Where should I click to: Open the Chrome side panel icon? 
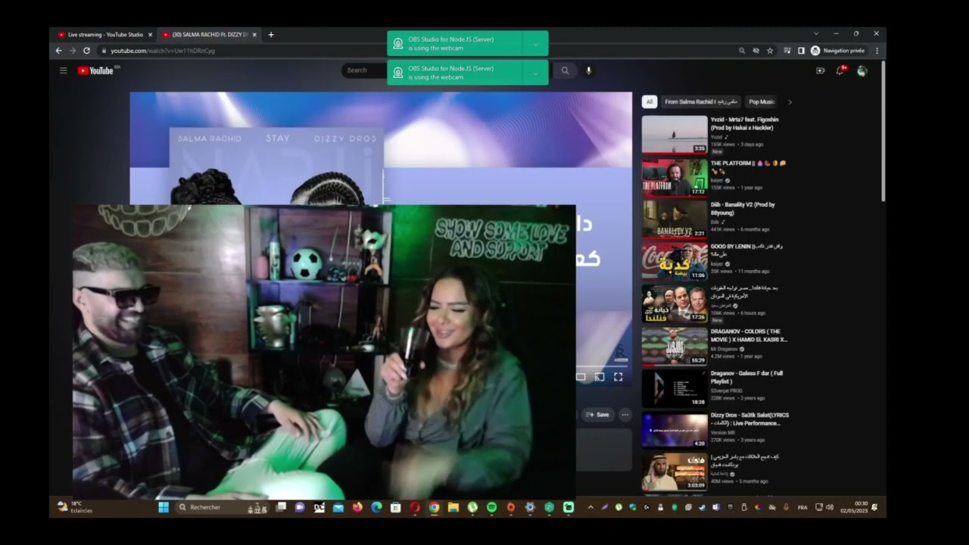[x=801, y=51]
